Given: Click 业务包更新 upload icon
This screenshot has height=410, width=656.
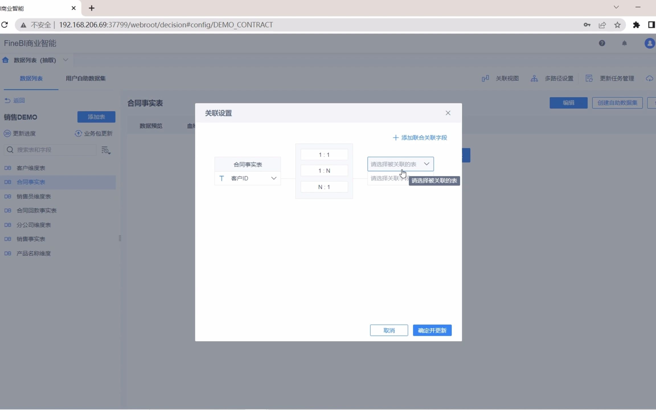Looking at the screenshot, I should click(78, 134).
